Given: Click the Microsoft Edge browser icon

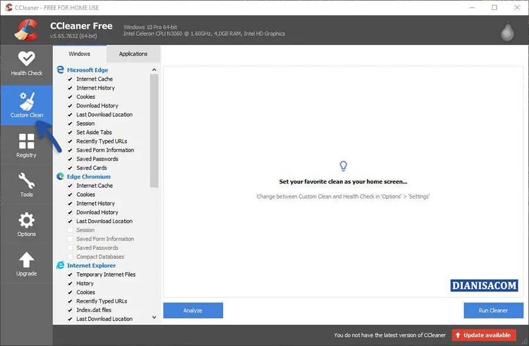Looking at the screenshot, I should (x=59, y=69).
